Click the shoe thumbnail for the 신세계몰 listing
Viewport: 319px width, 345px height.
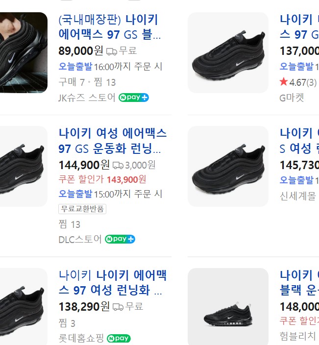[x=228, y=166]
